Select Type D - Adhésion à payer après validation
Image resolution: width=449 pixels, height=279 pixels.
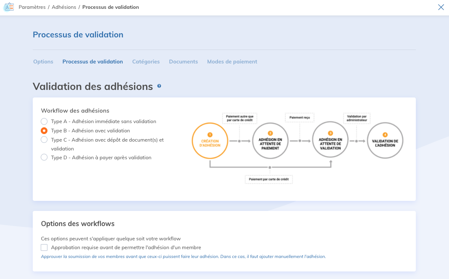(44, 158)
